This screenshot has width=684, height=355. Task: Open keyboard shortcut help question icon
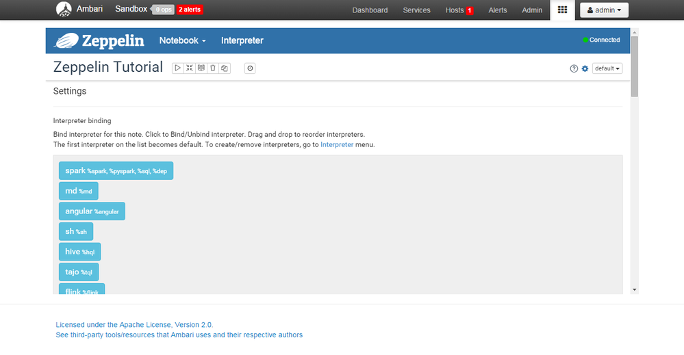click(x=574, y=68)
